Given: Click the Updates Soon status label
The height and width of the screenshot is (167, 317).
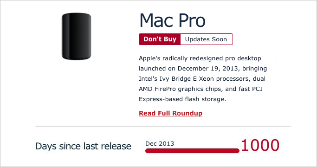Looking at the screenshot, I should [206, 39].
